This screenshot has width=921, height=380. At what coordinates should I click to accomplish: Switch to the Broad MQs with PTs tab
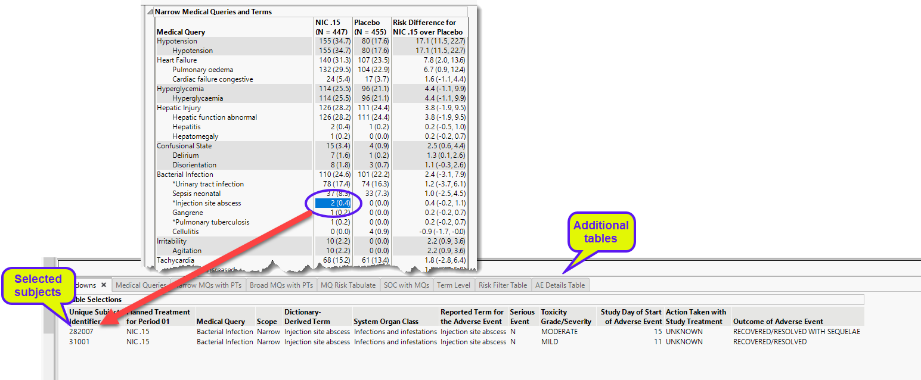tap(281, 285)
